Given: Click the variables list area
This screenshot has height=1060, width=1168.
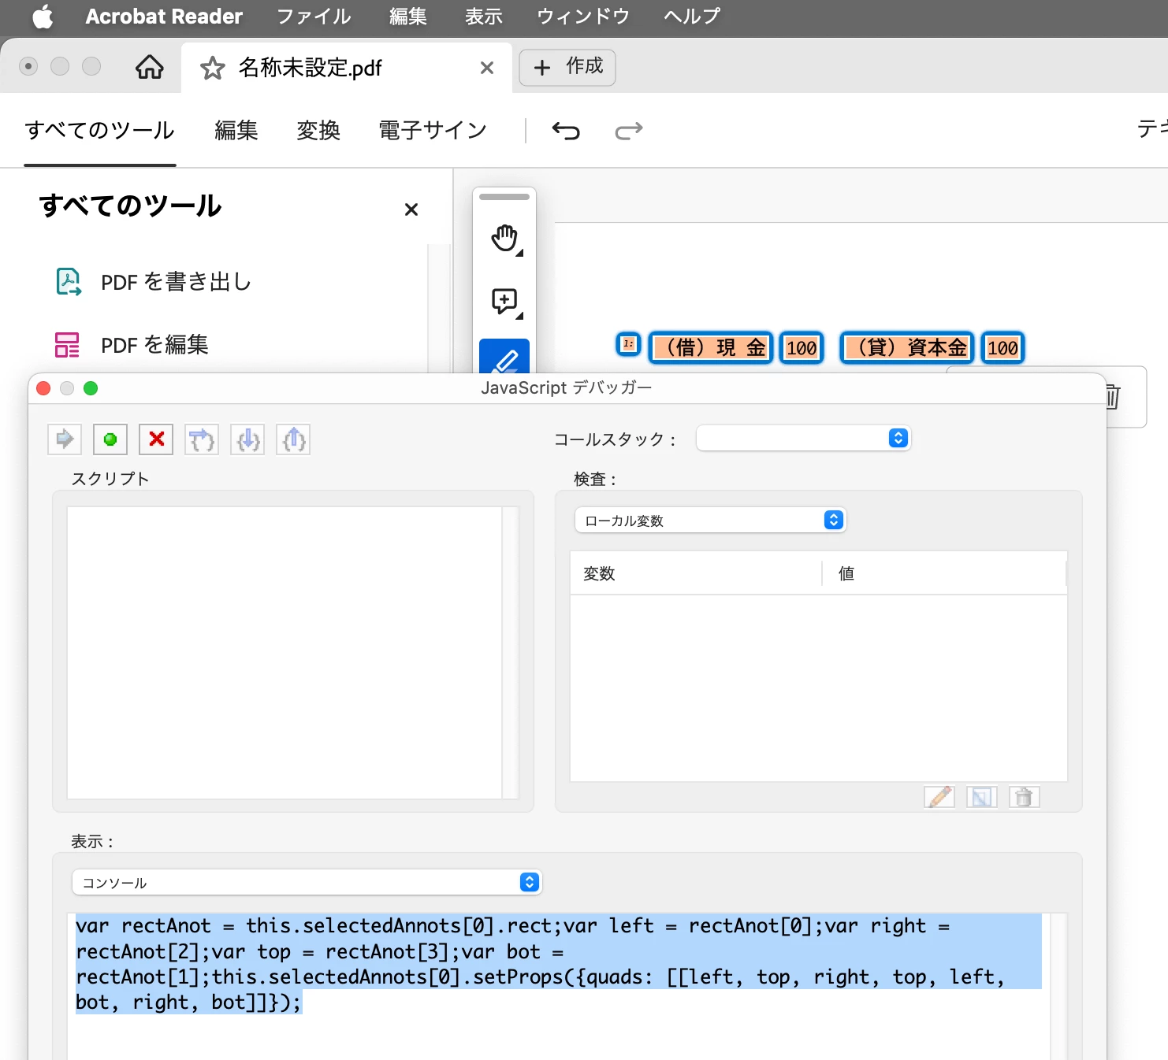Looking at the screenshot, I should [819, 688].
